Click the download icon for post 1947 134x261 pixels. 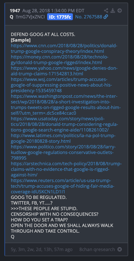(x=113, y=11)
